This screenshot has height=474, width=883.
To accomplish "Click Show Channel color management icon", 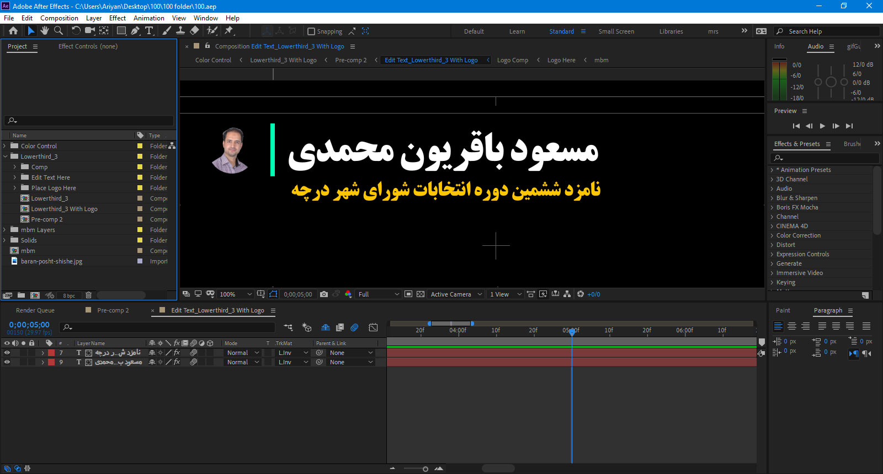I will [348, 294].
